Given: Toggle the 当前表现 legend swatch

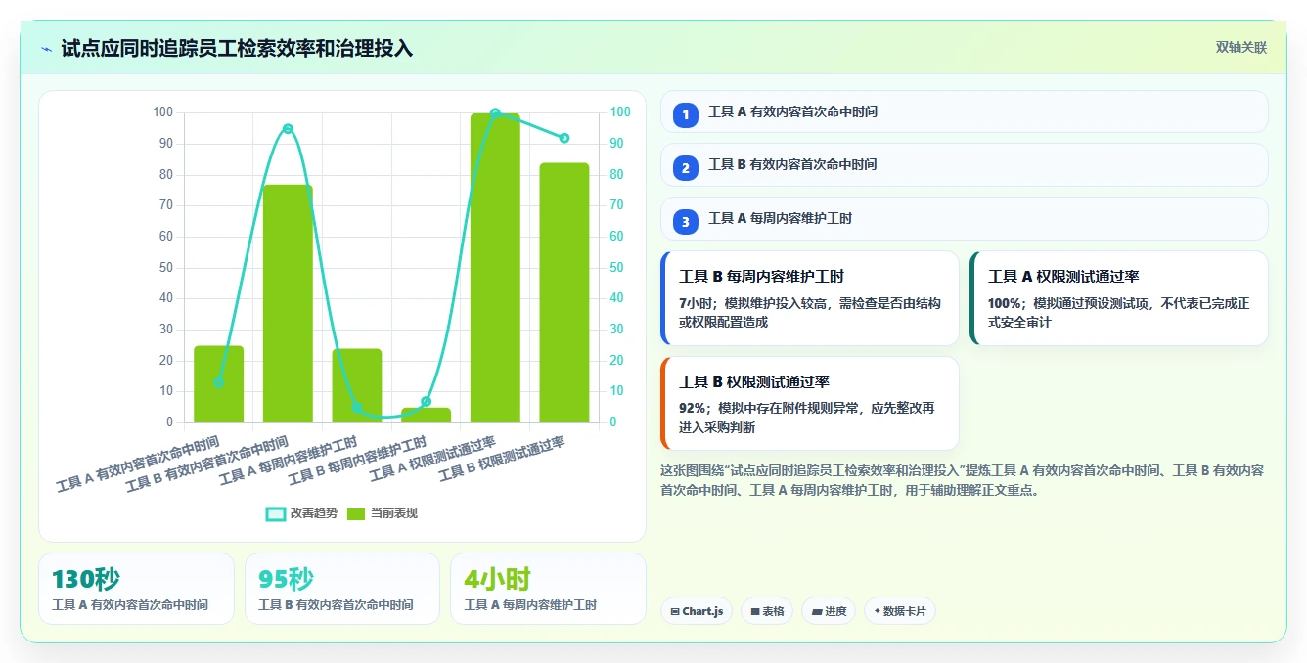Looking at the screenshot, I should [356, 513].
